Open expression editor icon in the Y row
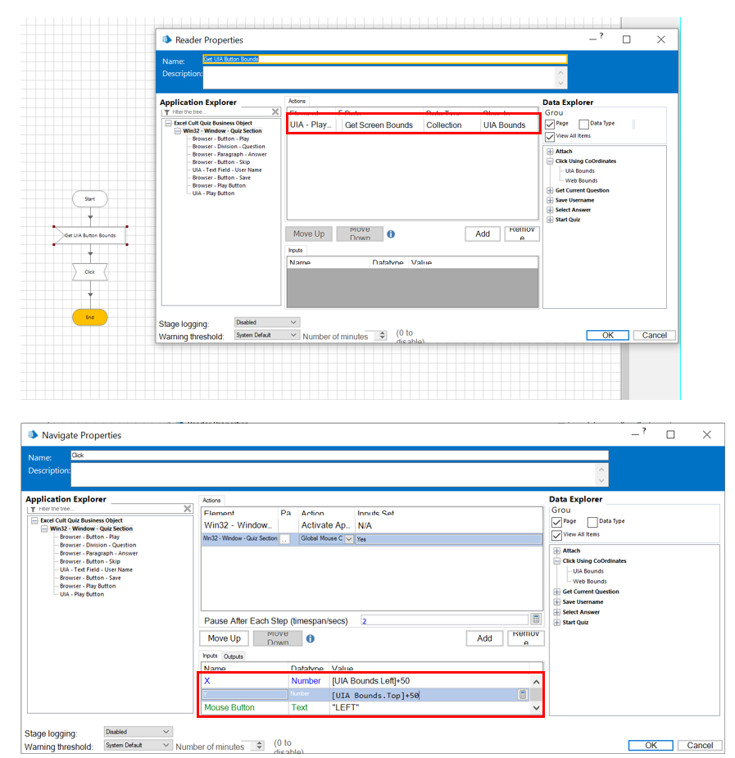 (523, 695)
